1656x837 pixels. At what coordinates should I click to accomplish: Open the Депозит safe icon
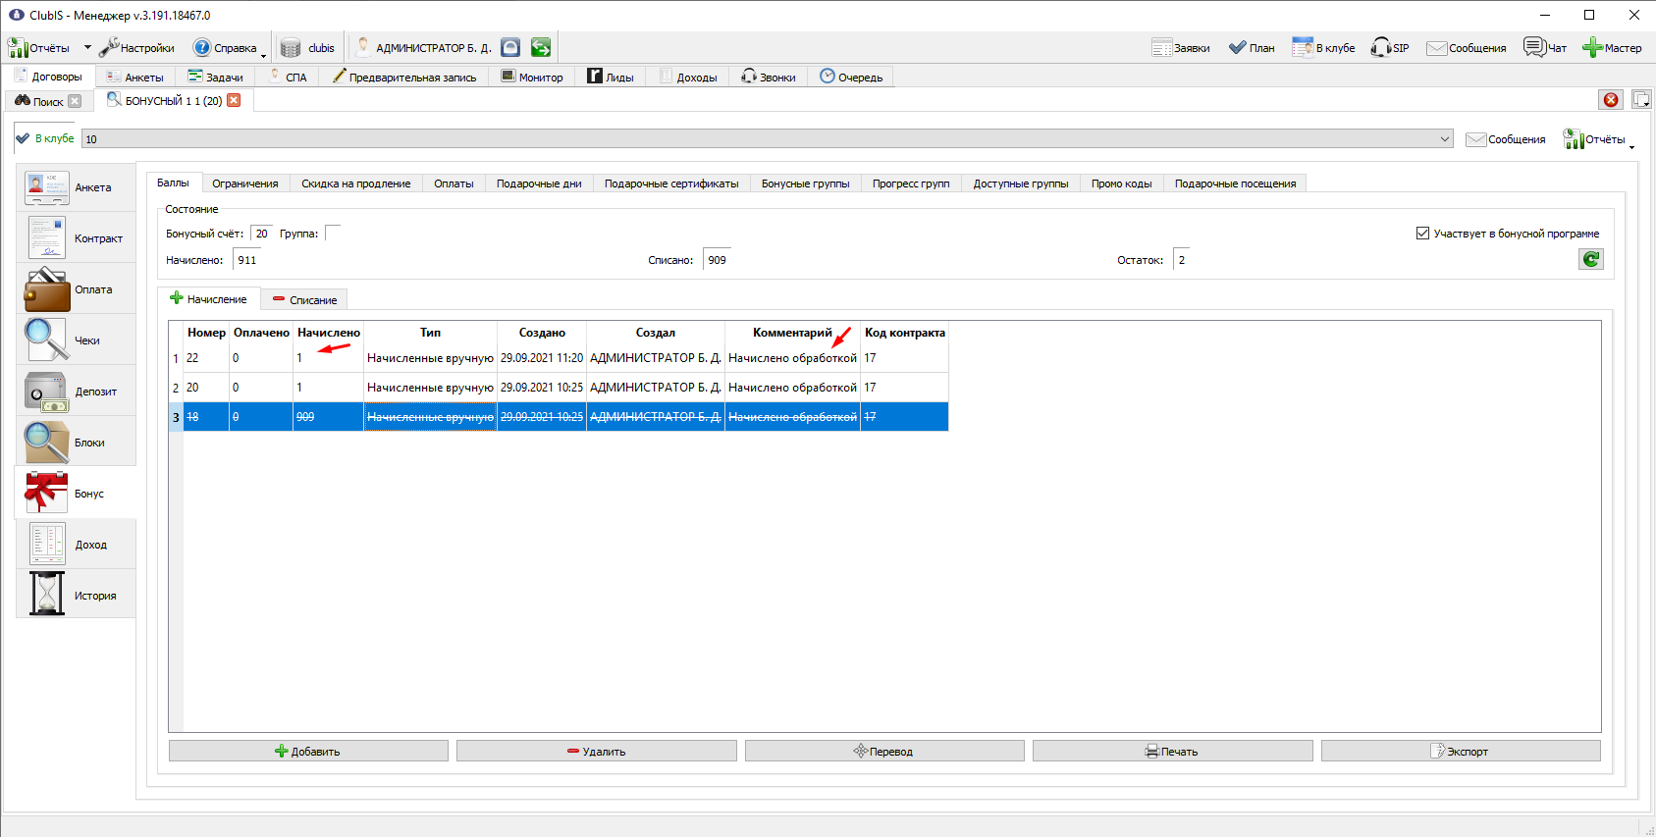point(47,392)
